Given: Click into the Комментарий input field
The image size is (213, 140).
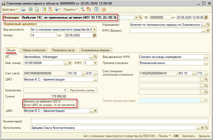Looking at the screenshot, I should coord(120,121).
